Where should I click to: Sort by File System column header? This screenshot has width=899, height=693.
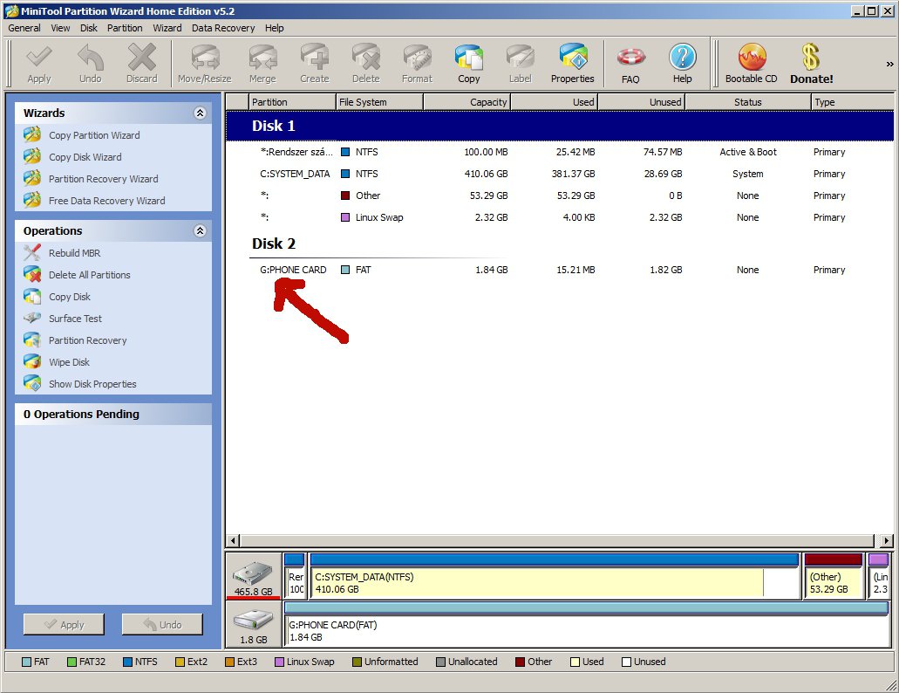(x=379, y=102)
